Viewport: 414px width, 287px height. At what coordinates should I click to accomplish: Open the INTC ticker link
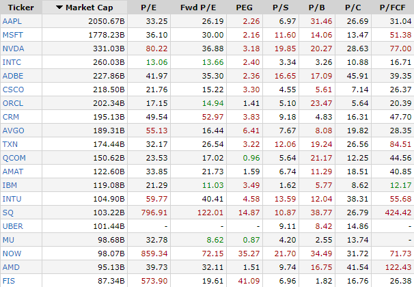coord(12,62)
